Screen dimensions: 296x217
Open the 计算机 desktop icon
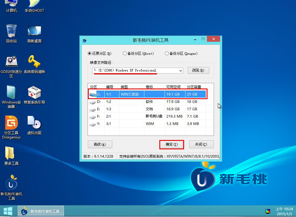[x=11, y=6]
